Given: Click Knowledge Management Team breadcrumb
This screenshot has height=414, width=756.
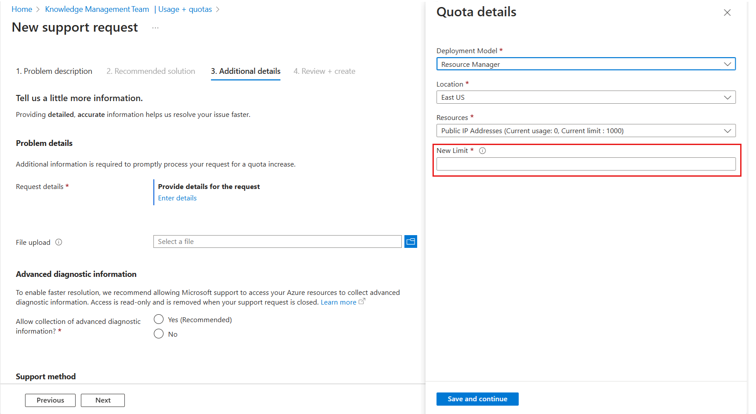Looking at the screenshot, I should tap(97, 9).
